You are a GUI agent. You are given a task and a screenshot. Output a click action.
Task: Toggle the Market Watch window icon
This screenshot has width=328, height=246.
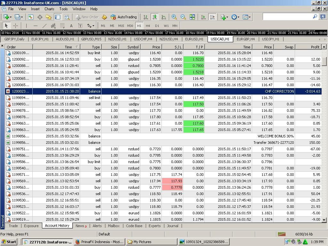click(x=31, y=17)
